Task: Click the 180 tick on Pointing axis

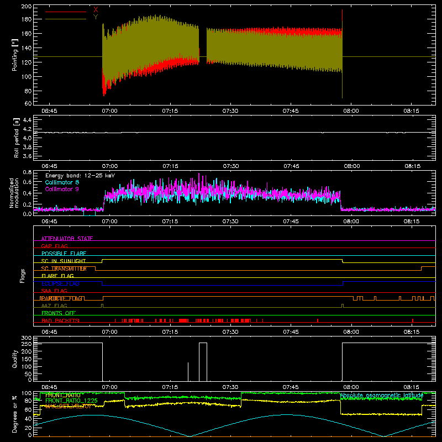Action: [x=26, y=19]
